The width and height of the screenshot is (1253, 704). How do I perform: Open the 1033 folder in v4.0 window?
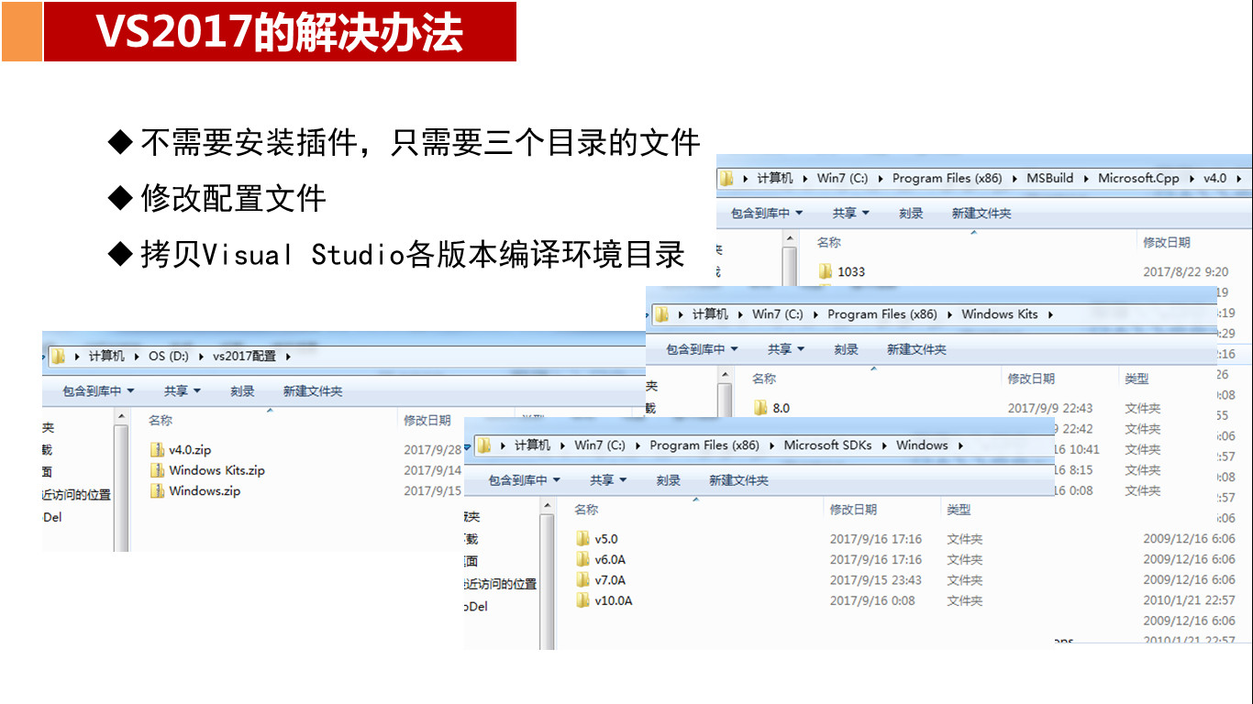[x=842, y=271]
